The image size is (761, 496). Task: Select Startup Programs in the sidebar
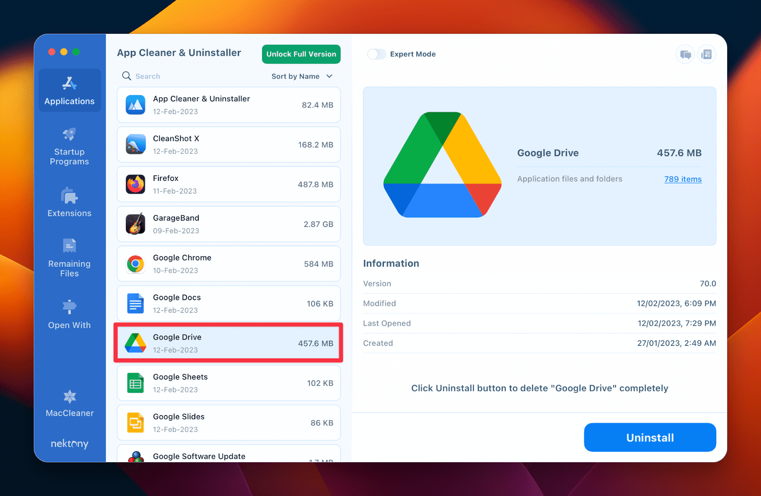pyautogui.click(x=69, y=146)
